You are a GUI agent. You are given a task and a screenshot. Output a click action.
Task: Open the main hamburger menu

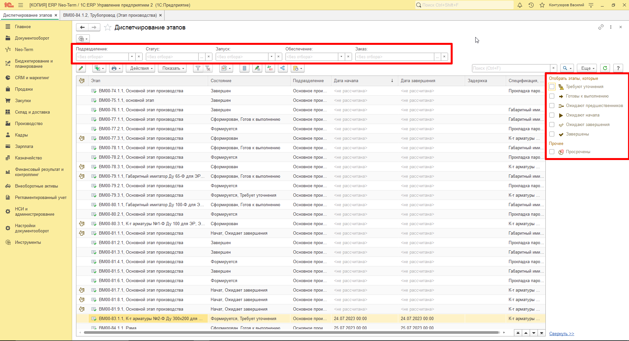pos(21,5)
